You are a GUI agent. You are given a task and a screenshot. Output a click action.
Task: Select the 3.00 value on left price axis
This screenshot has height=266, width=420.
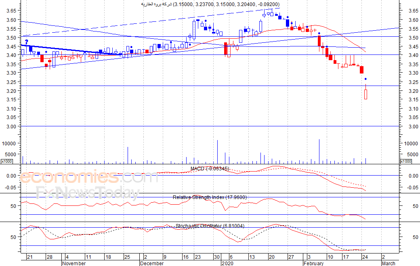12,126
